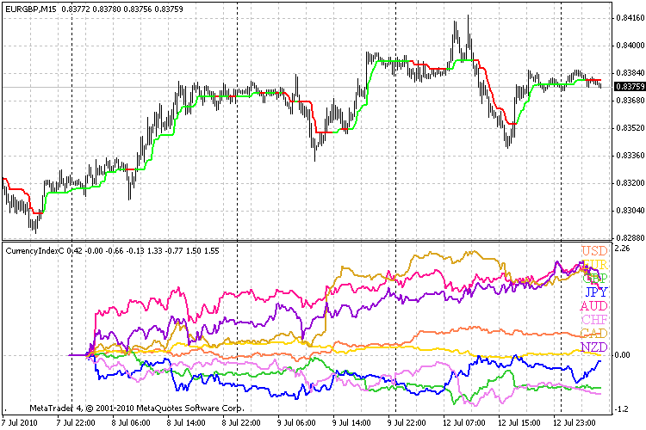Screen dimensions: 646x430
Task: Click the 0.84160 price axis label
Action: 629,17
